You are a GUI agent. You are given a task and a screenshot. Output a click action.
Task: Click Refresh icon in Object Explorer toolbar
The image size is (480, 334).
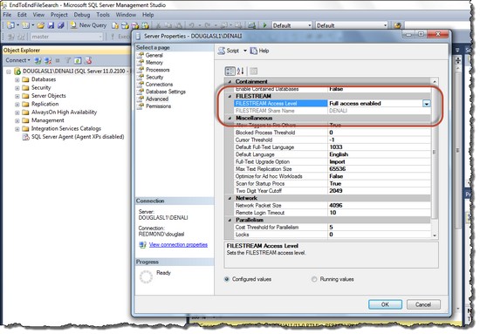coord(78,60)
